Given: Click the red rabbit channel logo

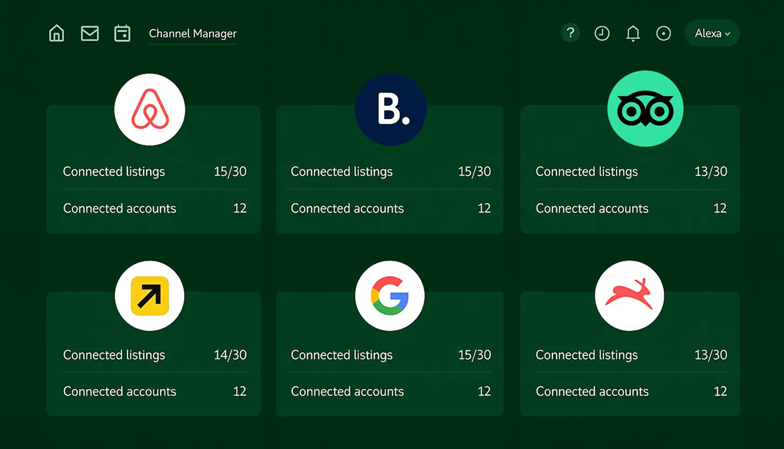Looking at the screenshot, I should pos(630,296).
